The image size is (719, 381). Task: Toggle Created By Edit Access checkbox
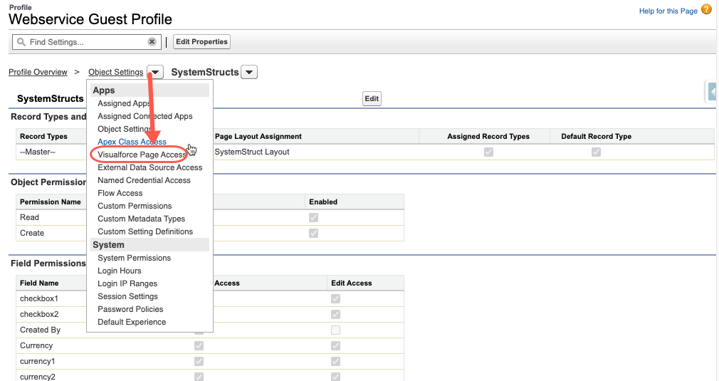click(335, 330)
